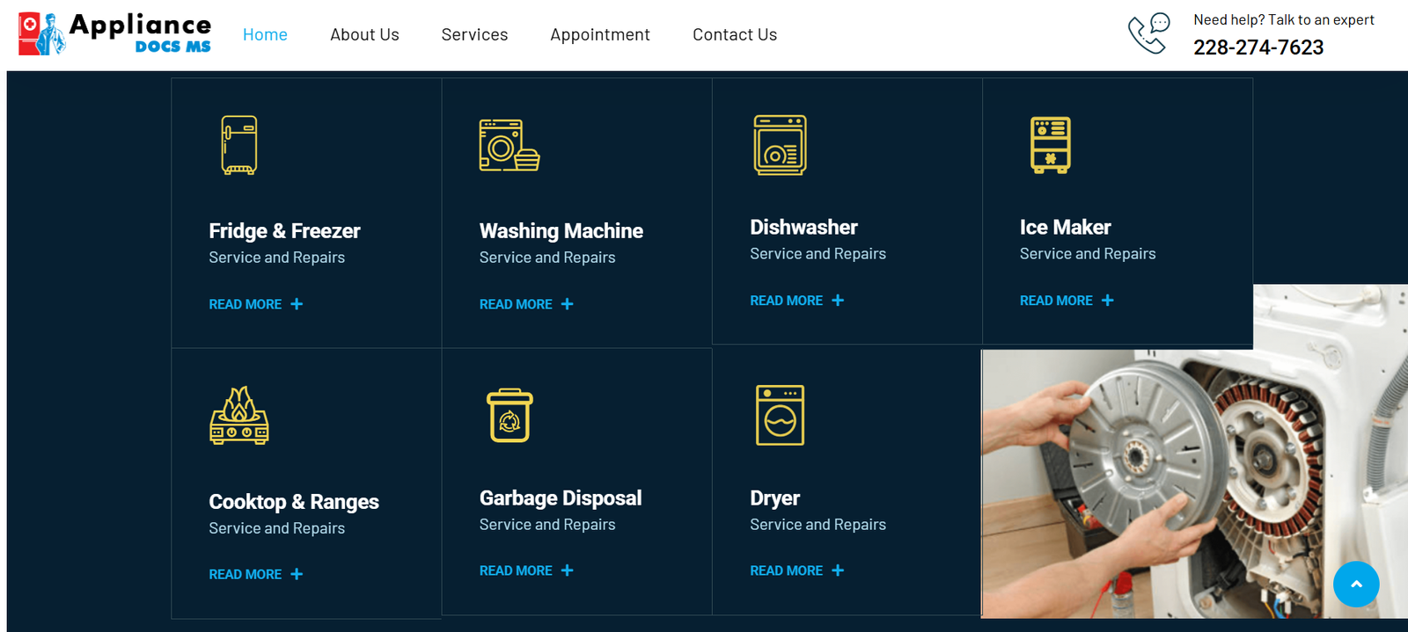Click plus icon beside Garbage Disposal Read More
The height and width of the screenshot is (632, 1408).
(568, 570)
